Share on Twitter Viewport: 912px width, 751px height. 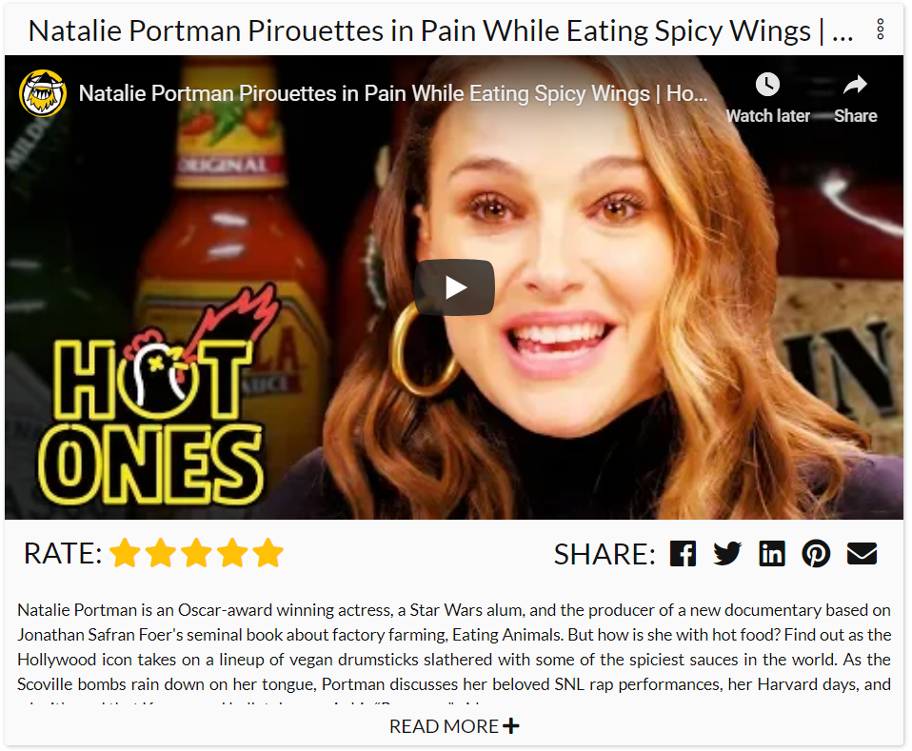(727, 553)
